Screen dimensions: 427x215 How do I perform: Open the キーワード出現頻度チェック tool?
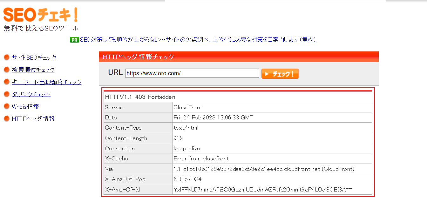coord(46,82)
